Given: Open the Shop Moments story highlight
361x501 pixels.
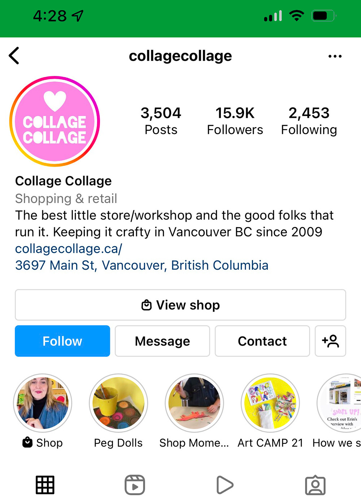Looking at the screenshot, I should (194, 403).
